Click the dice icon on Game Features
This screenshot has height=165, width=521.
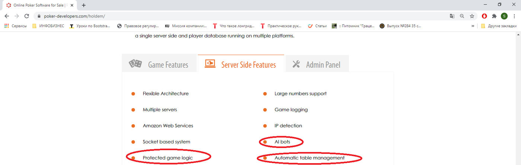point(135,64)
